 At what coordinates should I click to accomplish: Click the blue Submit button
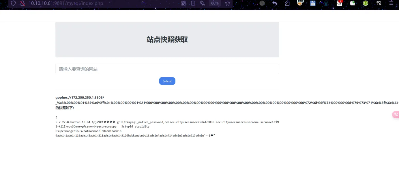tap(167, 81)
